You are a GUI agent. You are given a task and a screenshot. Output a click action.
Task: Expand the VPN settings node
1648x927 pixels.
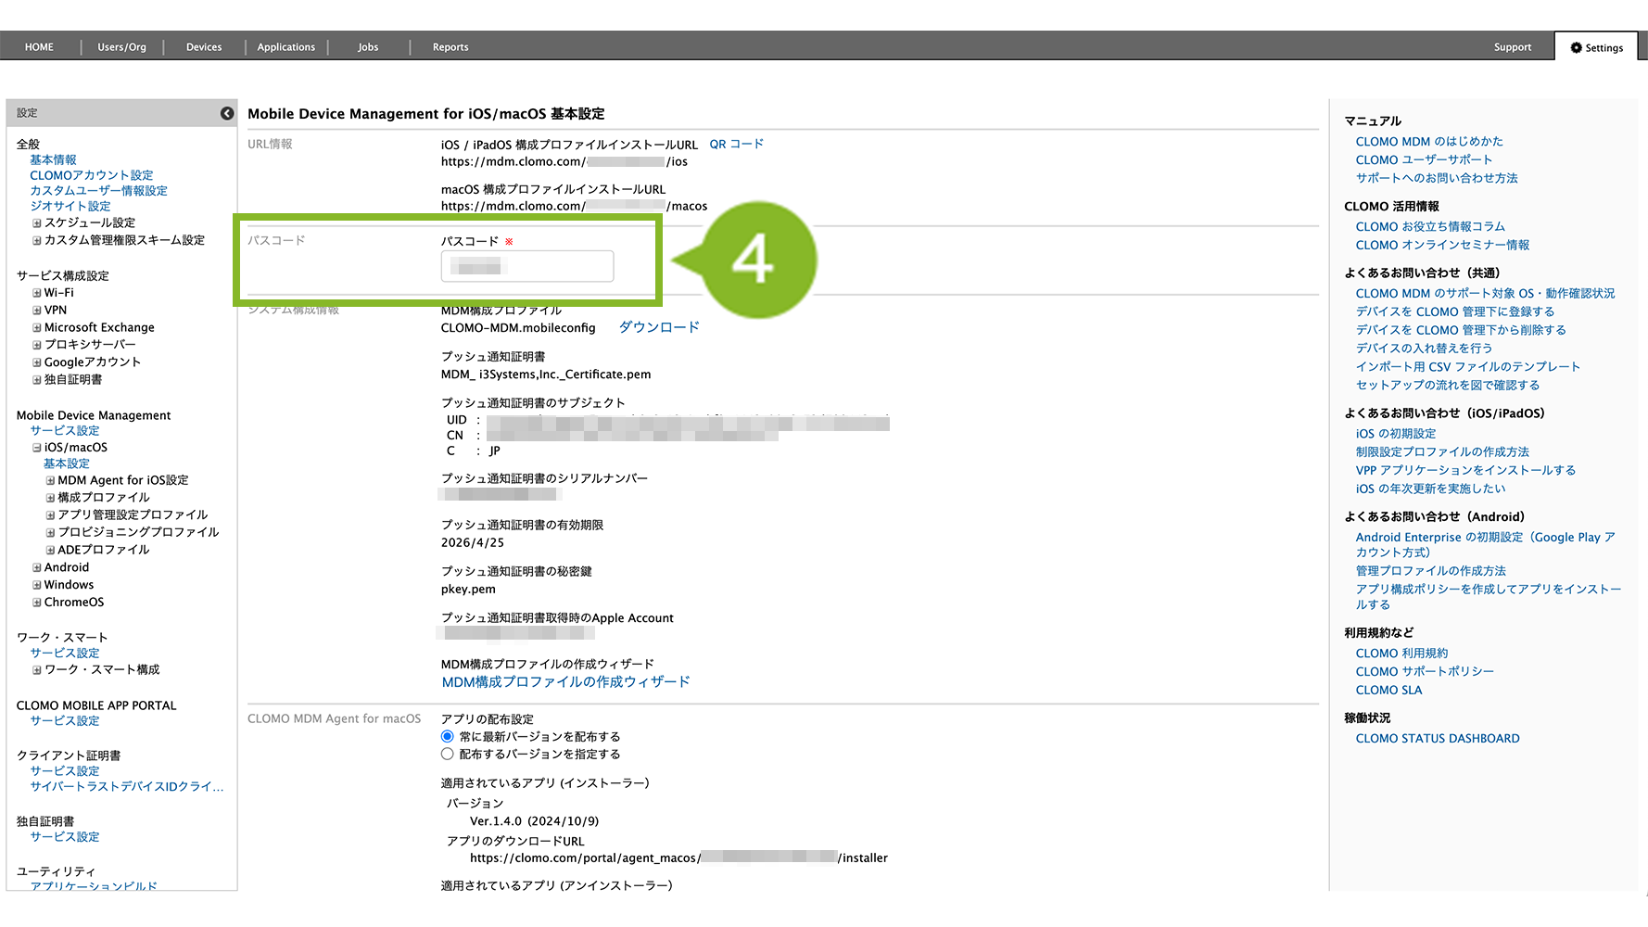(x=37, y=311)
